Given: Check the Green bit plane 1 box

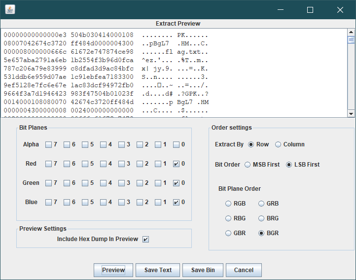Looking at the screenshot, I should click(158, 183).
